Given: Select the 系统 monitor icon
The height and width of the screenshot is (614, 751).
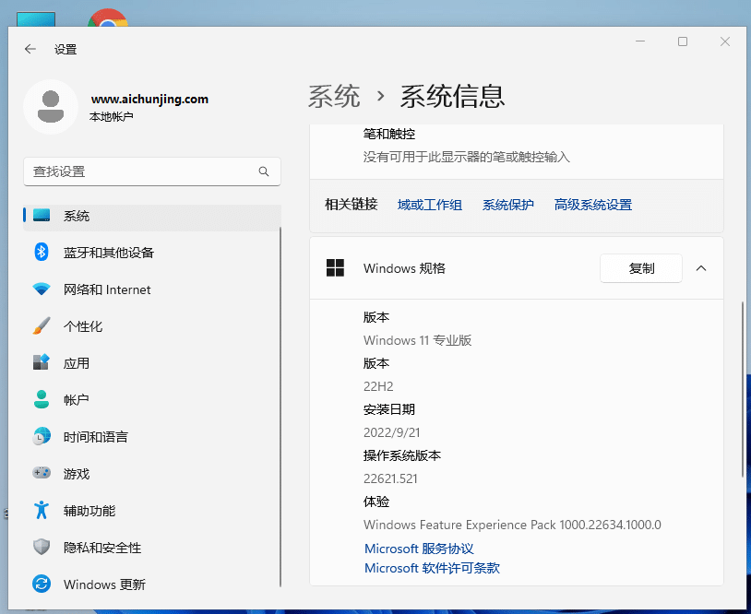Looking at the screenshot, I should (42, 215).
